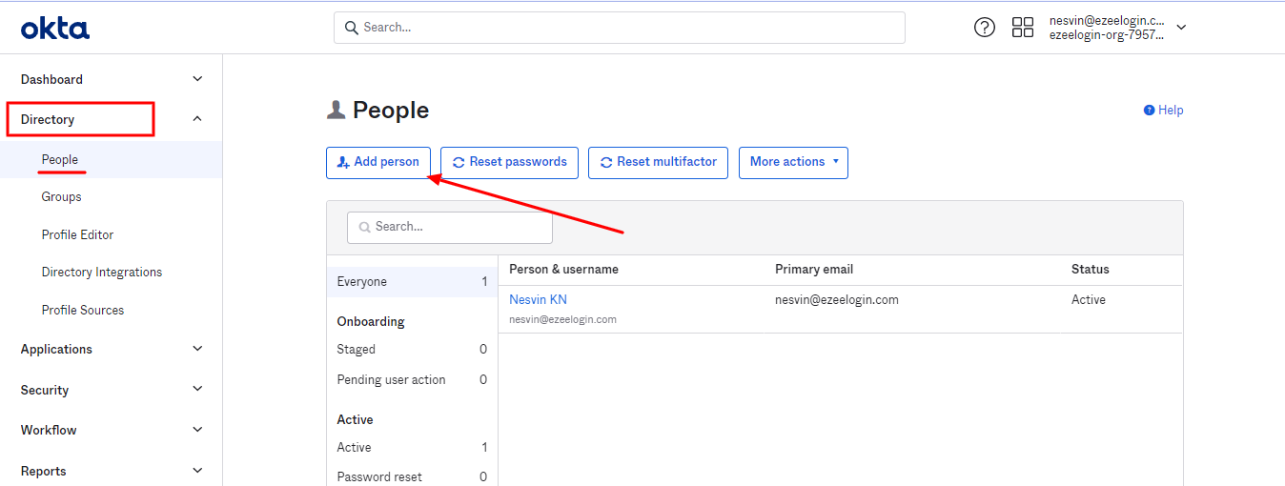The width and height of the screenshot is (1285, 486).
Task: Click the 'Primary email' column header
Action: tap(814, 270)
